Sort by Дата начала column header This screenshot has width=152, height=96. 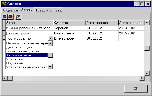point(102,23)
